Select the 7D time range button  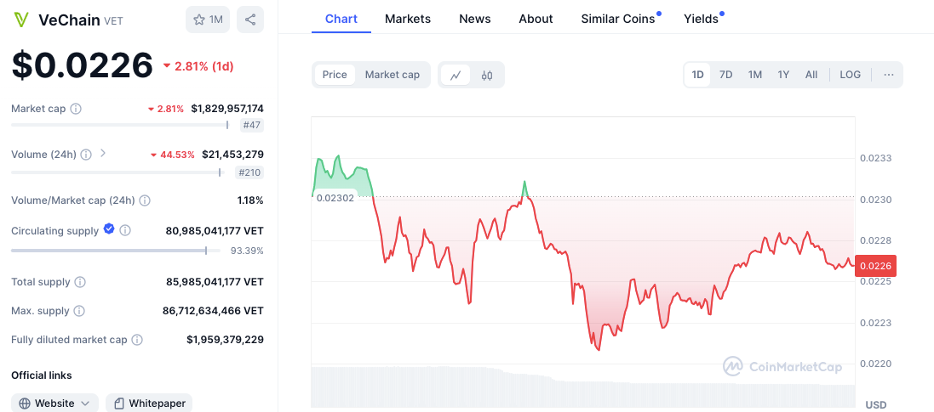click(725, 75)
